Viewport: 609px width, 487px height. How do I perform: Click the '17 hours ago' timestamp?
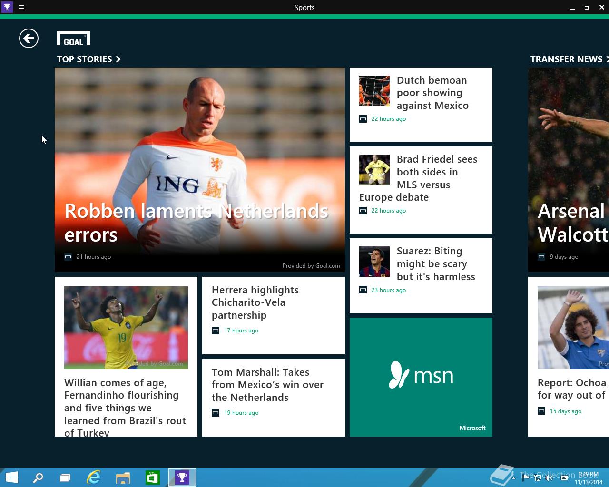[x=241, y=331]
